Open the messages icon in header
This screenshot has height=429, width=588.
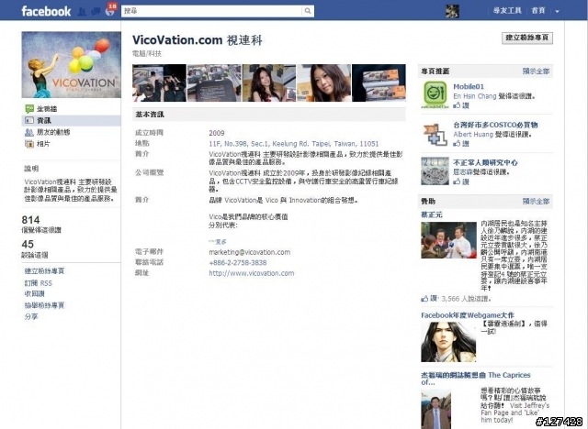point(96,12)
